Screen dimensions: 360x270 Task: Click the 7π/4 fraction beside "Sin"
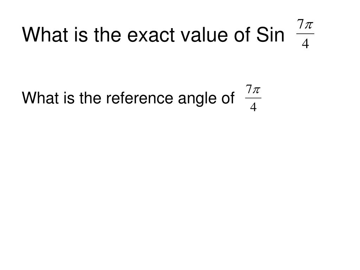(305, 34)
